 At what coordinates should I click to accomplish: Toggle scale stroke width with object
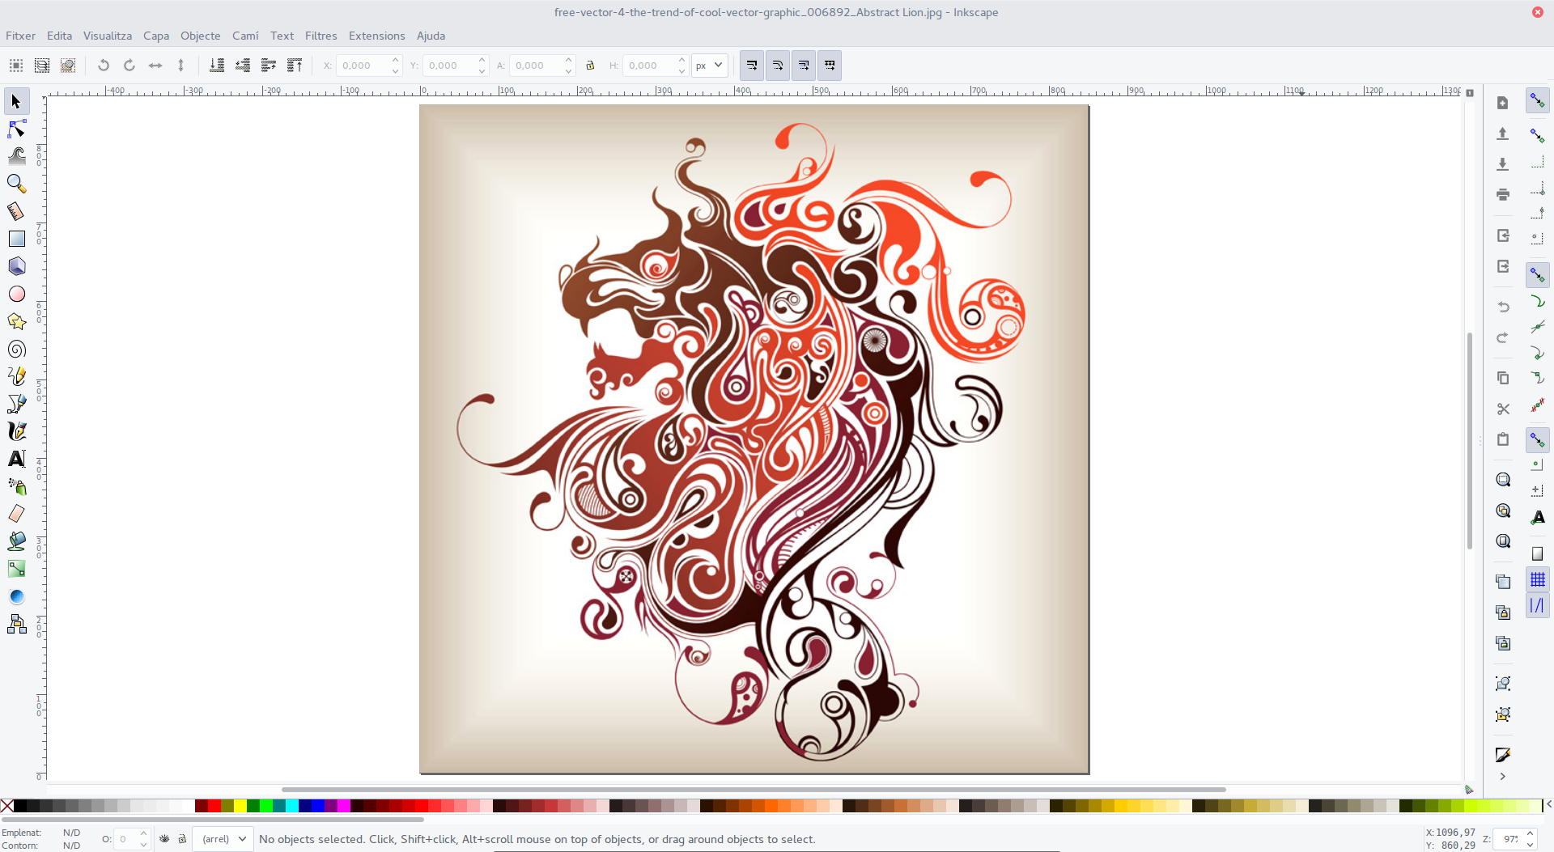pyautogui.click(x=752, y=66)
